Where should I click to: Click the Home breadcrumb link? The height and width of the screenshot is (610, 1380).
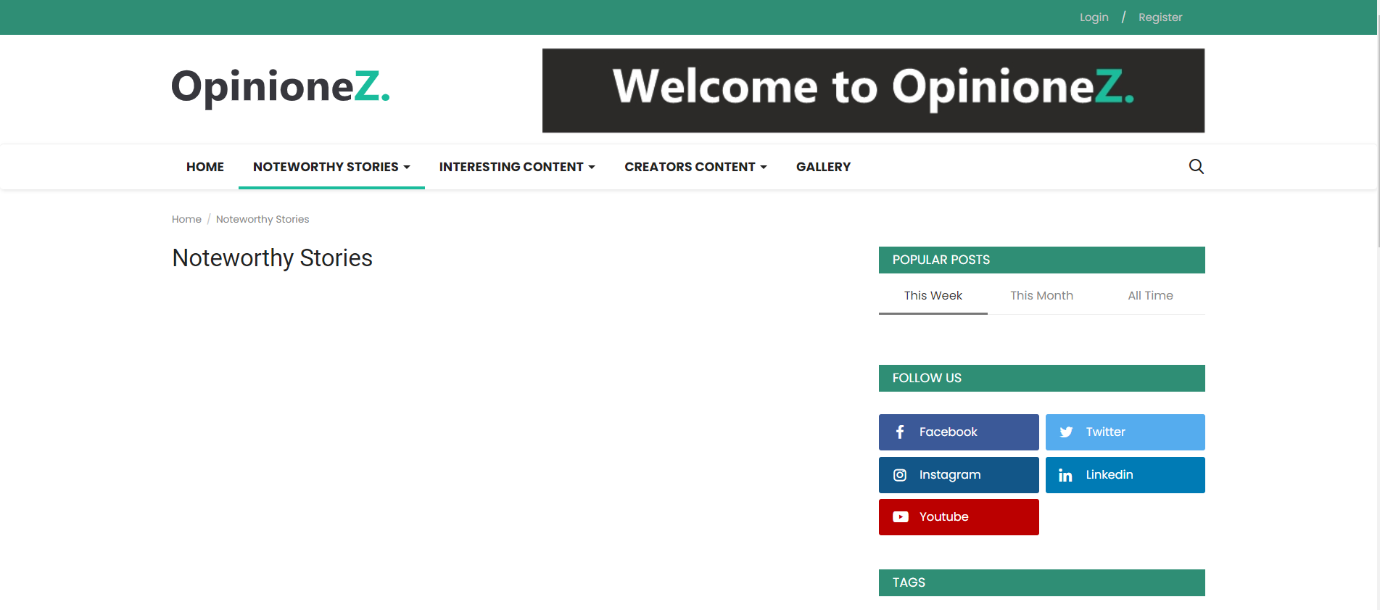186,219
